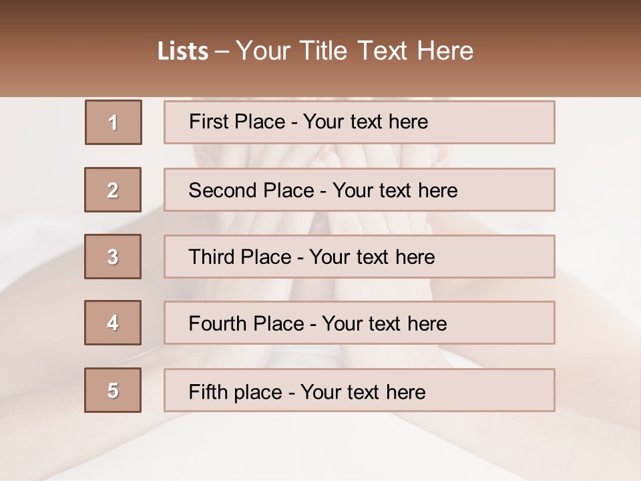Image resolution: width=641 pixels, height=481 pixels.
Task: Select the number 2 square box
Action: (113, 190)
